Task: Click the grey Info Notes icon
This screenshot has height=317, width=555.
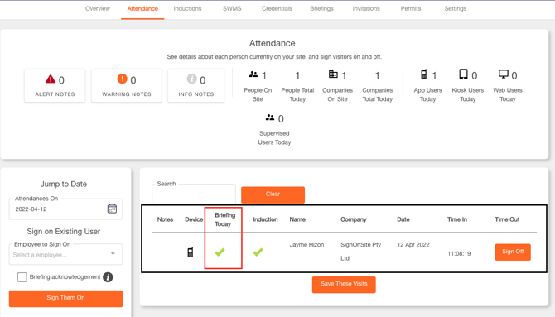Action: coord(191,79)
